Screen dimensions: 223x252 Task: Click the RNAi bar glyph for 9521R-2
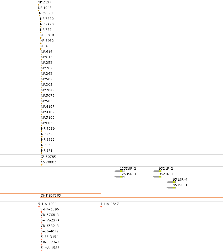click(x=157, y=171)
